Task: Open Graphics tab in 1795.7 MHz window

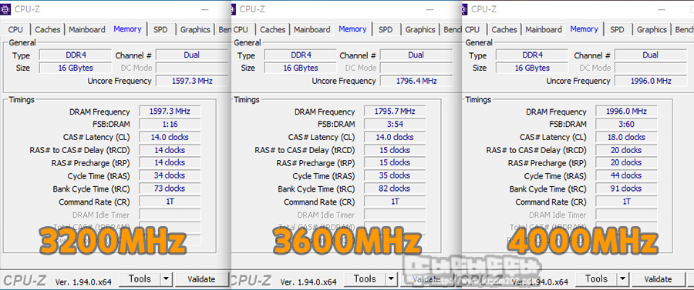Action: click(x=420, y=29)
